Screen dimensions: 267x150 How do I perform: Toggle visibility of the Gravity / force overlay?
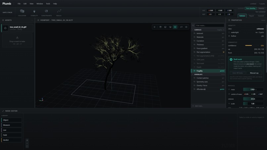coord(194,85)
